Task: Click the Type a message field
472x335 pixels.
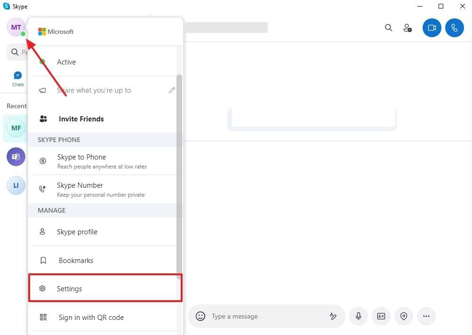Action: pyautogui.click(x=266, y=316)
